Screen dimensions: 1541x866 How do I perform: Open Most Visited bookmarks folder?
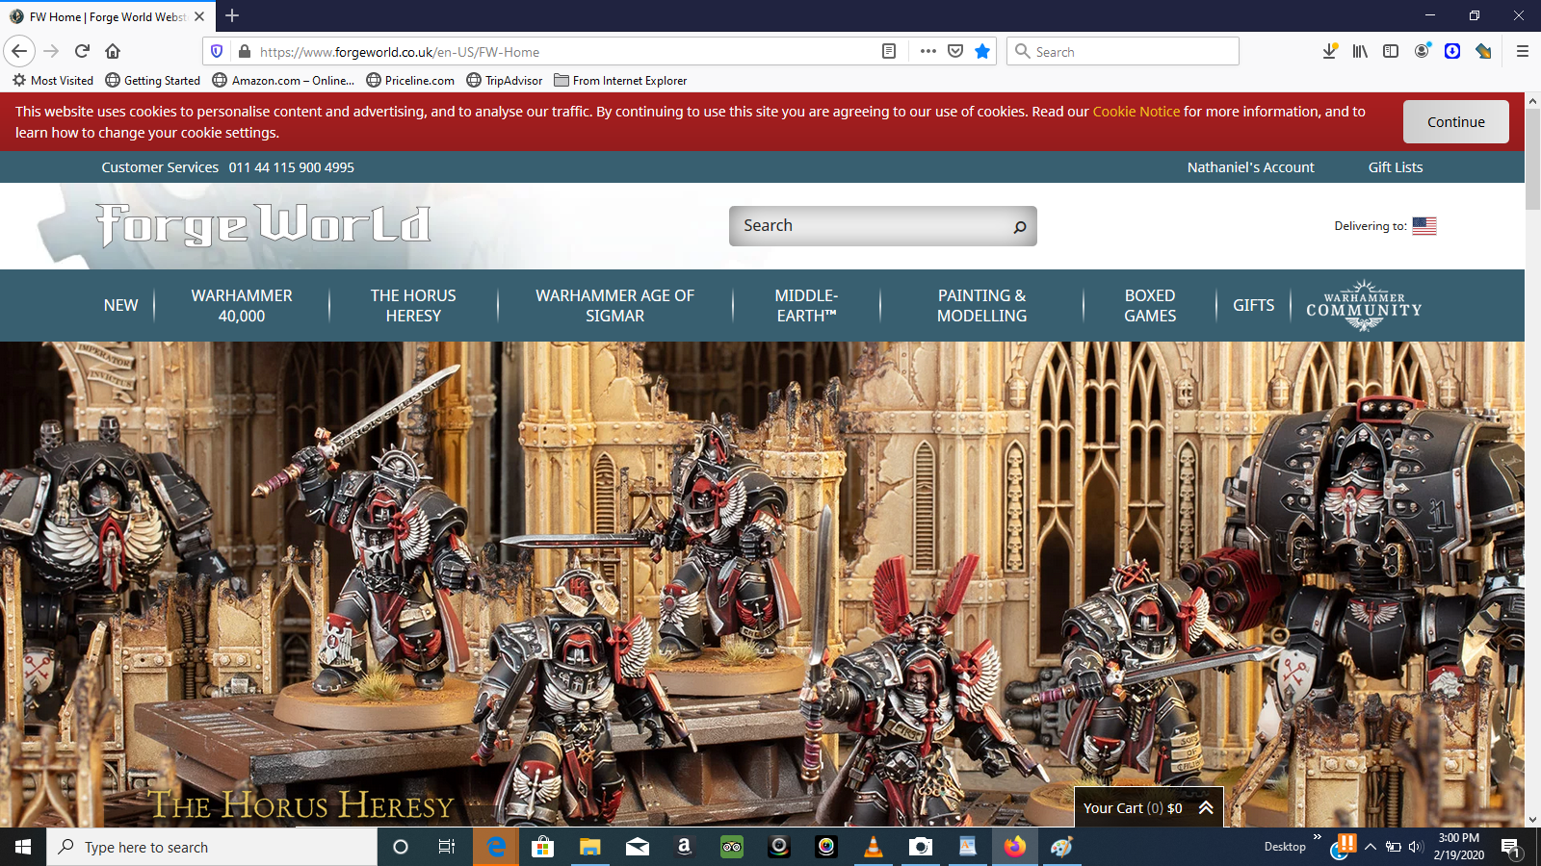click(x=53, y=81)
